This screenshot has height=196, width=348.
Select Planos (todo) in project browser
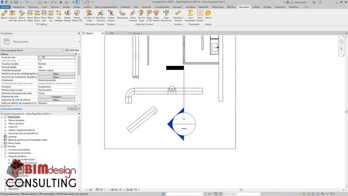click(x=14, y=143)
